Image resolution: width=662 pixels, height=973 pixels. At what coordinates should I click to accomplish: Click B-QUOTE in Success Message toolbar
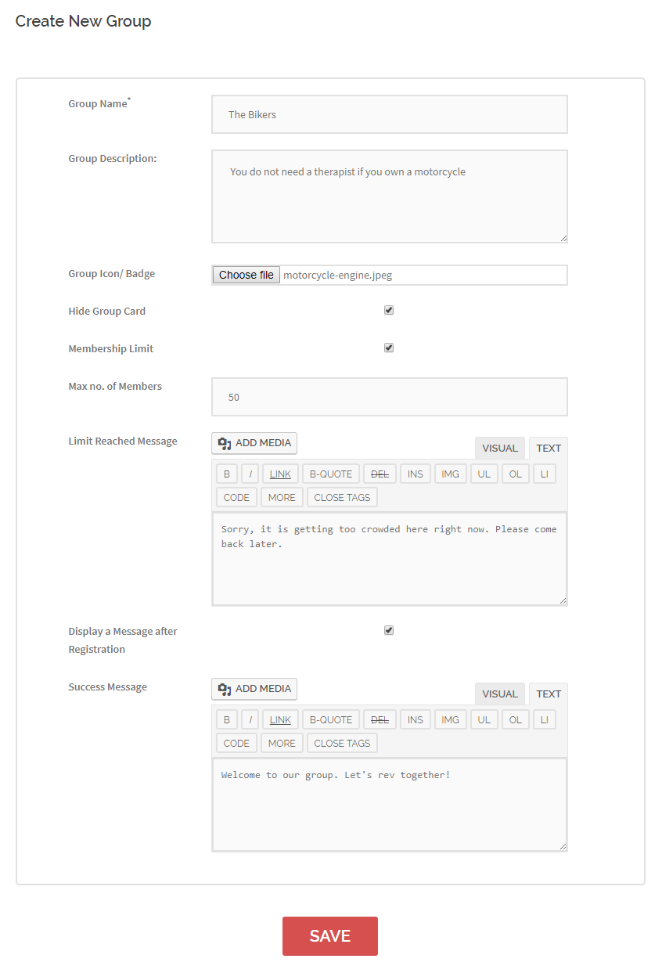331,719
